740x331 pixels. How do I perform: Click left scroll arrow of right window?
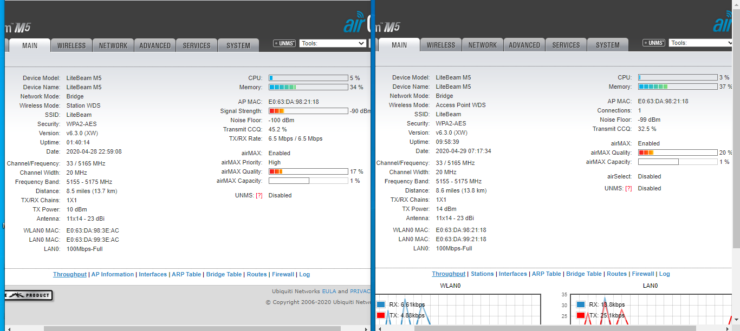tap(380, 328)
